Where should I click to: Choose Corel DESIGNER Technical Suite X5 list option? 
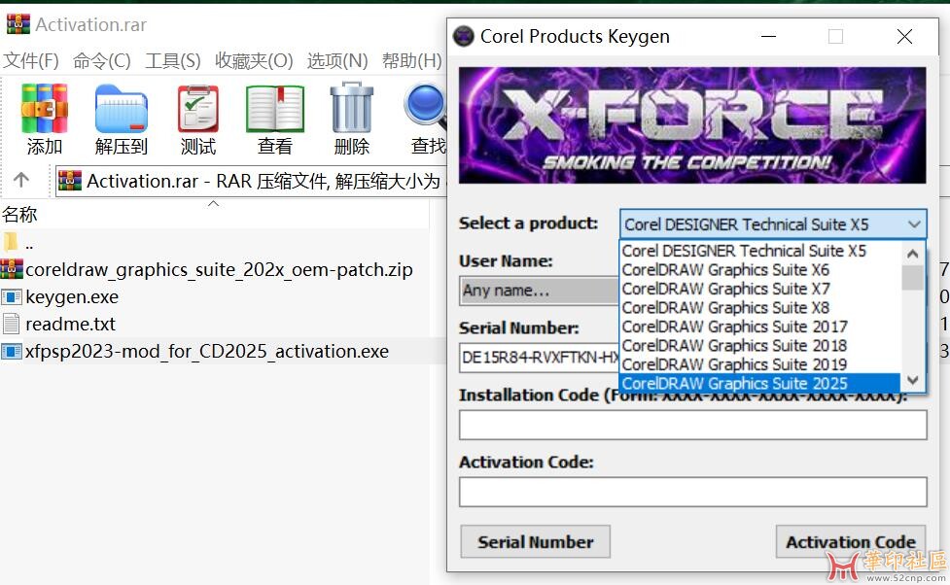click(x=760, y=251)
